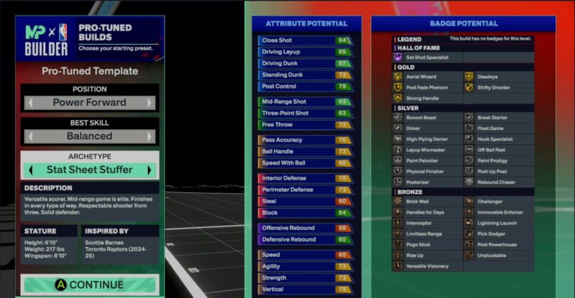575x298 pixels.
Task: Click the left arrow of Archetype selector
Action: click(x=31, y=170)
